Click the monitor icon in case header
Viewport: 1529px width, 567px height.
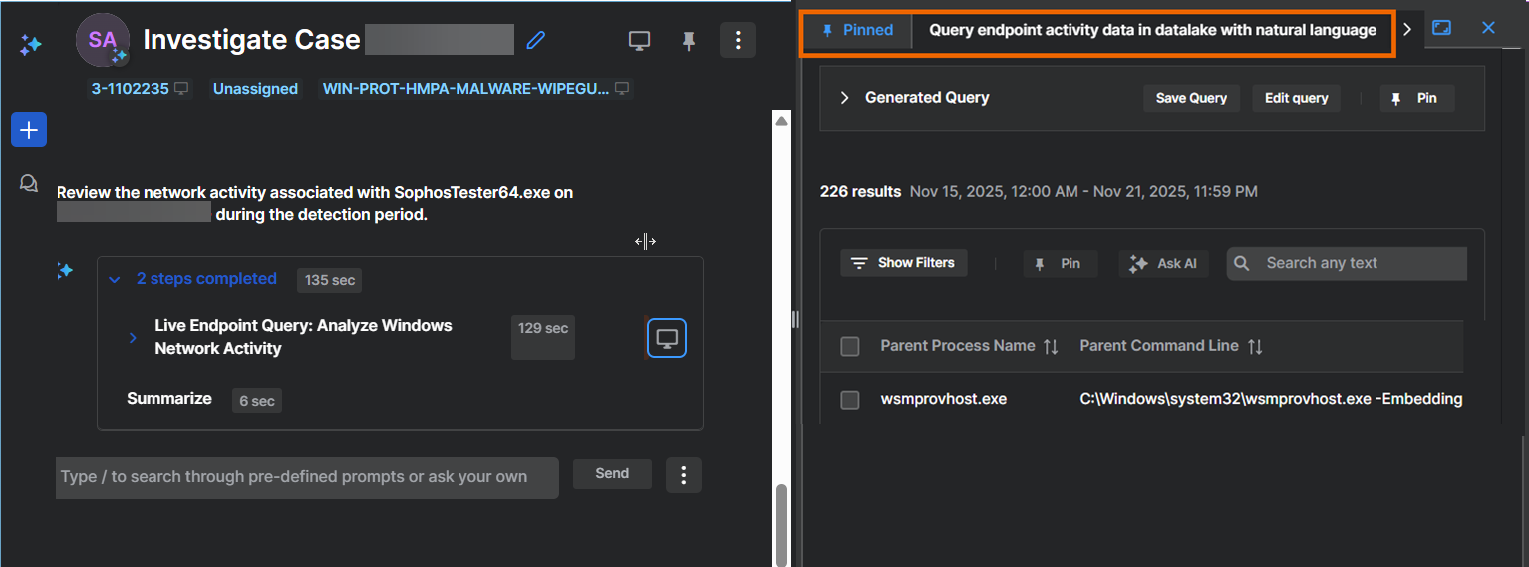tap(639, 41)
